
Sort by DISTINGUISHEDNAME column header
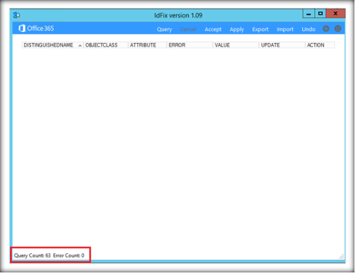(52, 45)
